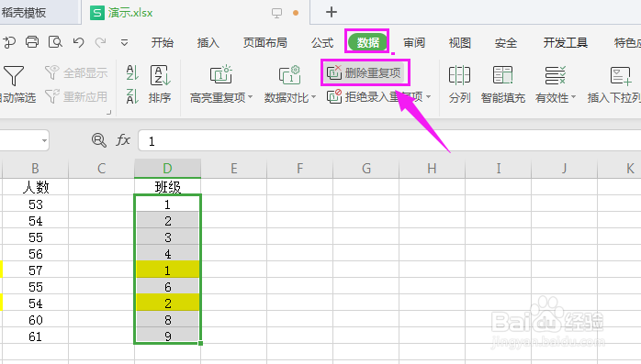Select column J header
This screenshot has width=641, height=364.
tap(564, 168)
